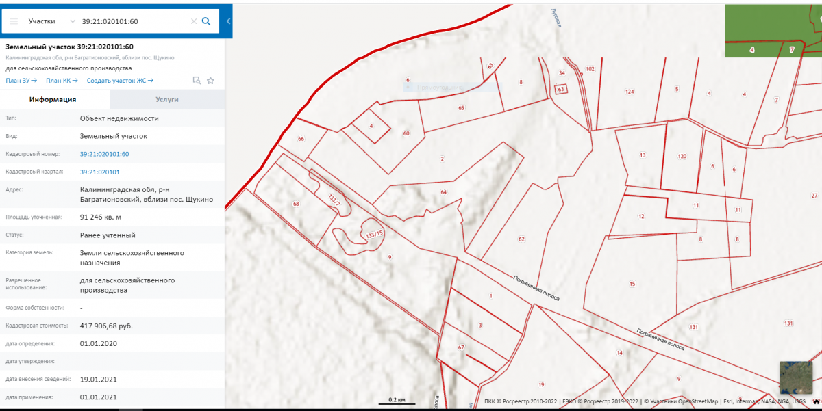
Task: Select parcel 124 on the map
Action: tap(629, 92)
